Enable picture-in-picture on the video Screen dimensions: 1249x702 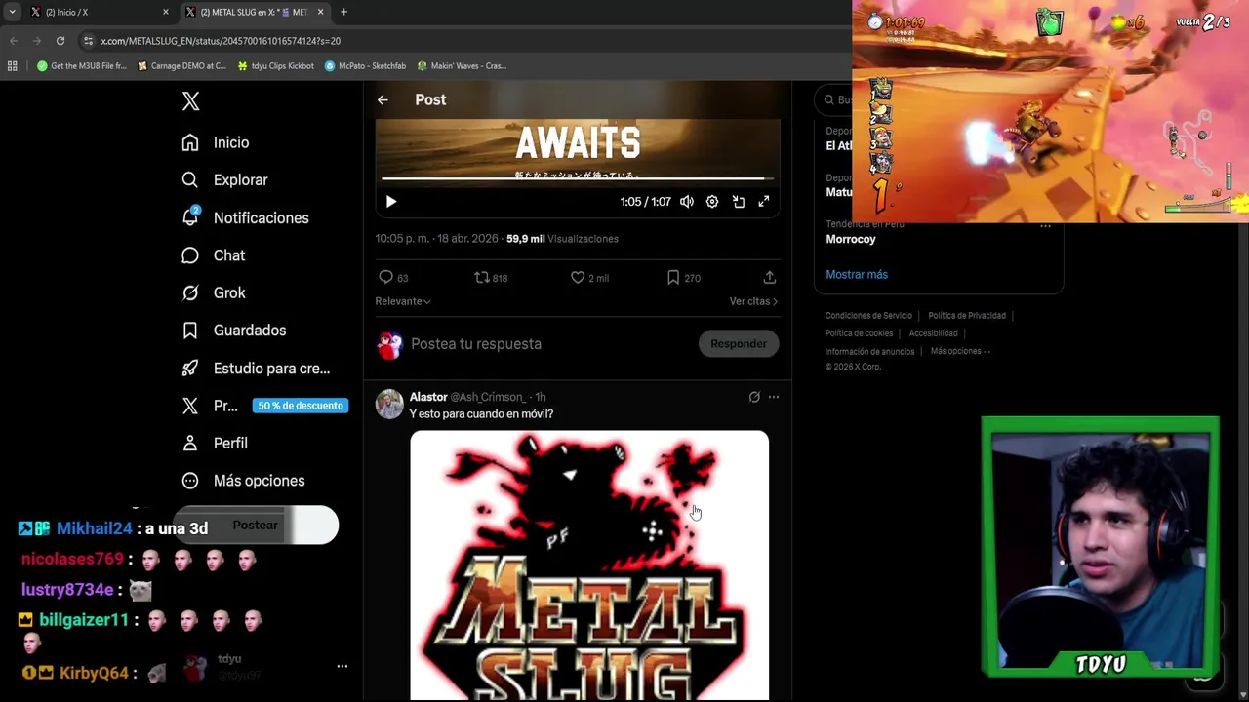739,202
